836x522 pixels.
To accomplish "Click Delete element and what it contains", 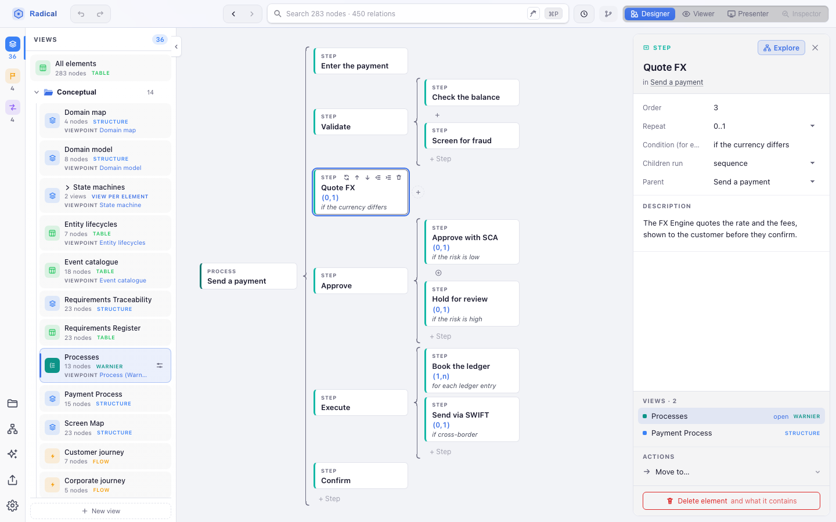I will (732, 501).
